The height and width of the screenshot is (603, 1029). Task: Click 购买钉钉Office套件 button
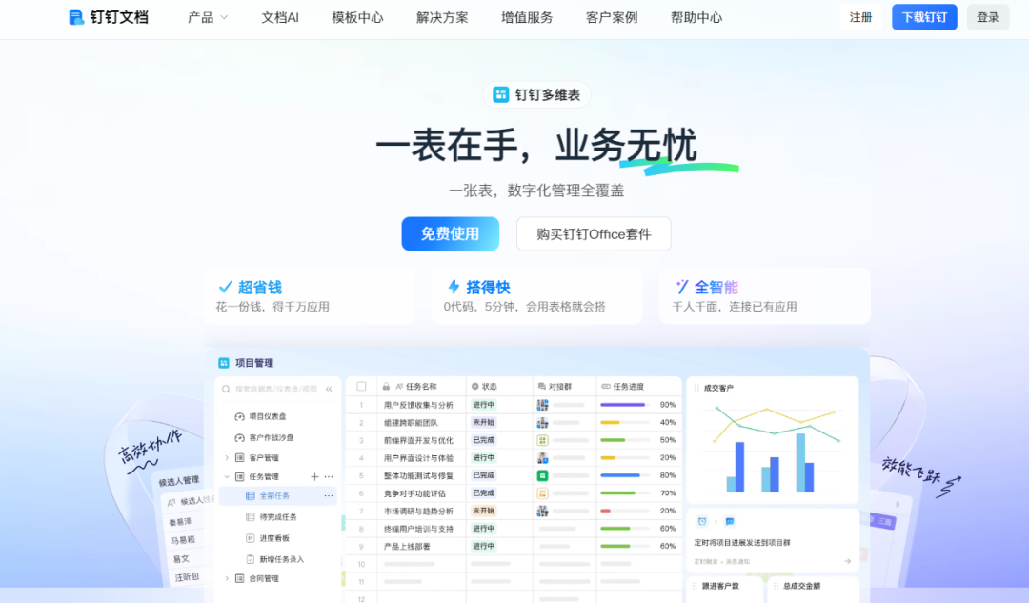coord(594,234)
